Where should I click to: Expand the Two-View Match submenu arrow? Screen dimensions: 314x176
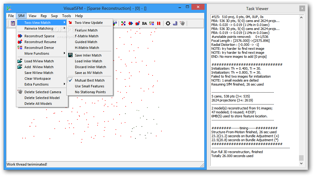click(65, 22)
